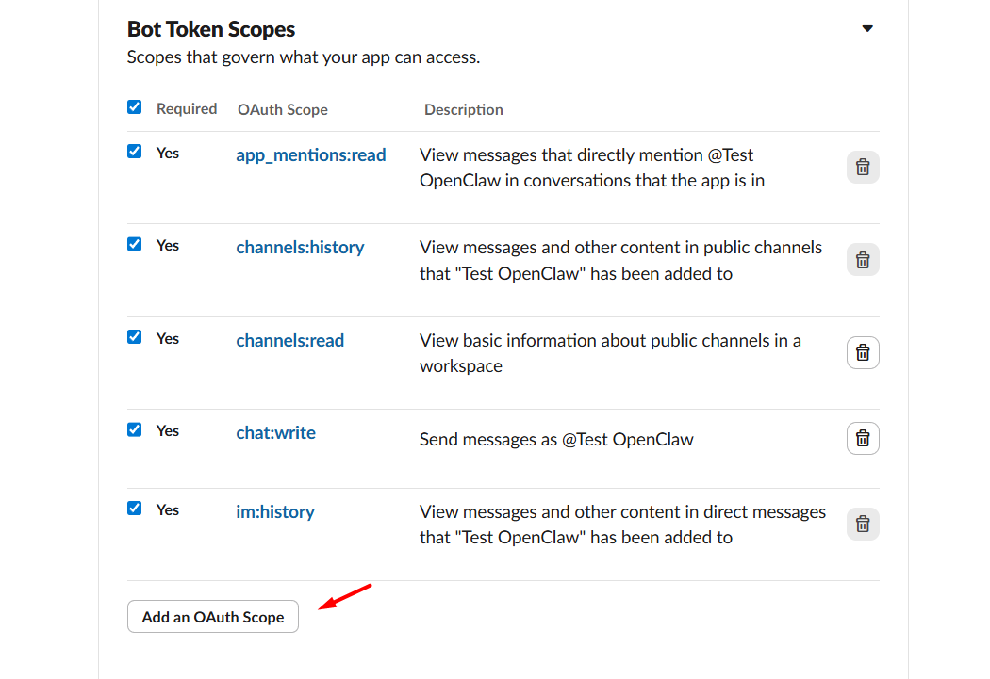Uncheck the app_mentions:read row checkbox

135,152
